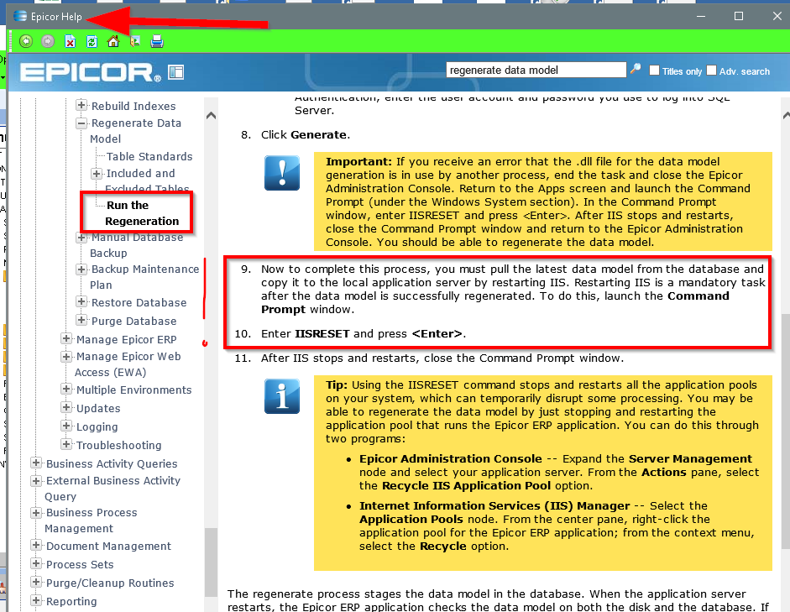Expand the Rebuild Indexes node
The image size is (790, 612).
(81, 105)
